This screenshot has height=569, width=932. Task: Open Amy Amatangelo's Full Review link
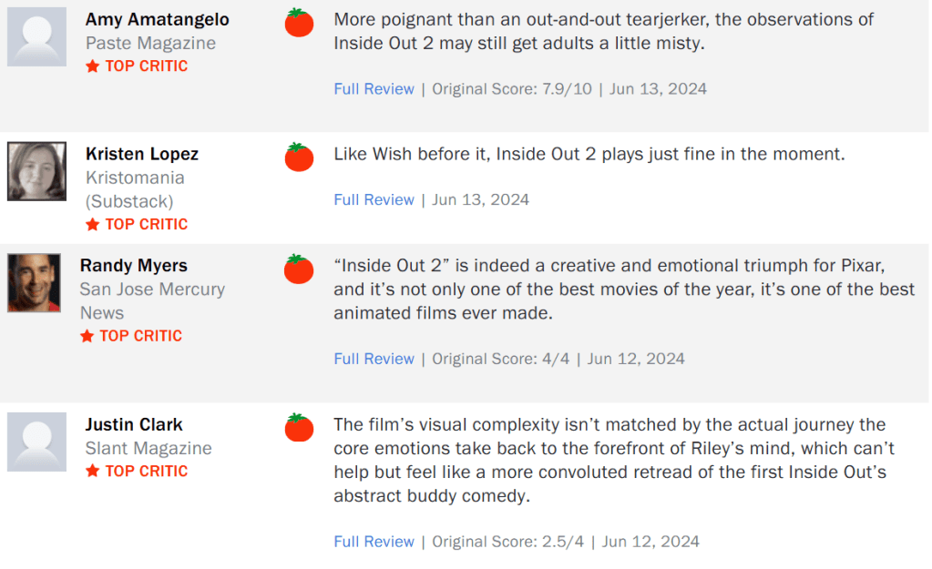[x=374, y=88]
